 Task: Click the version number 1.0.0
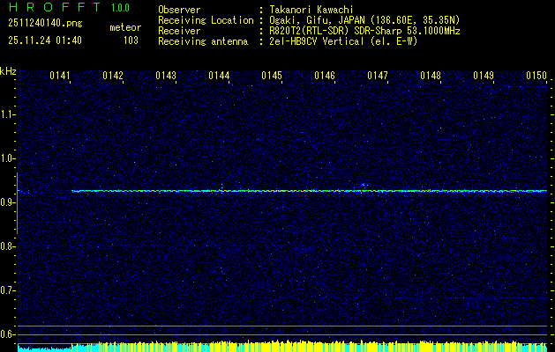tap(120, 8)
